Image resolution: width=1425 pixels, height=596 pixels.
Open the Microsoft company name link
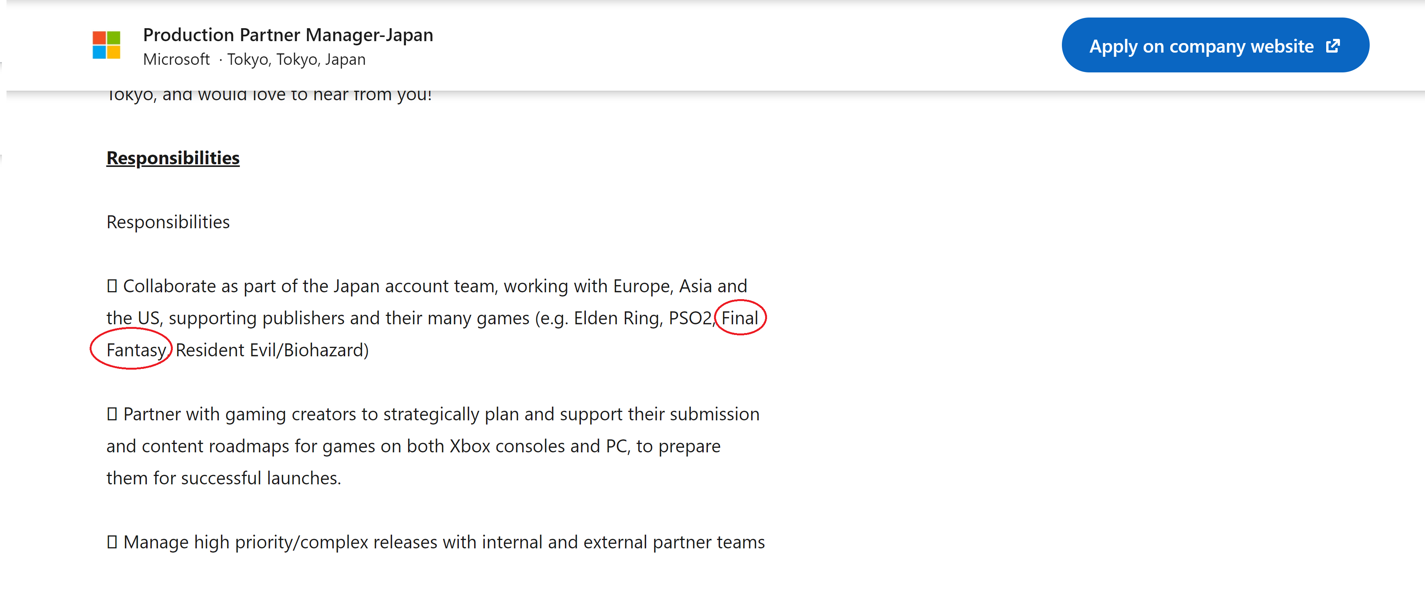[x=176, y=59]
